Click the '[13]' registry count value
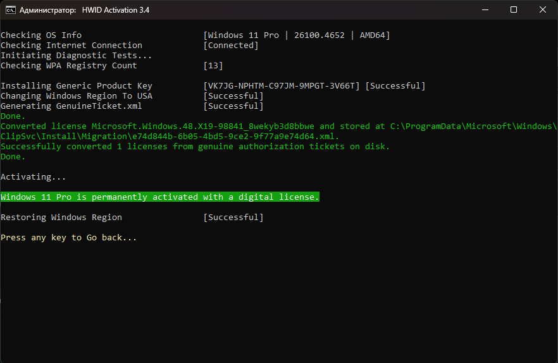558x363 pixels. click(x=213, y=66)
